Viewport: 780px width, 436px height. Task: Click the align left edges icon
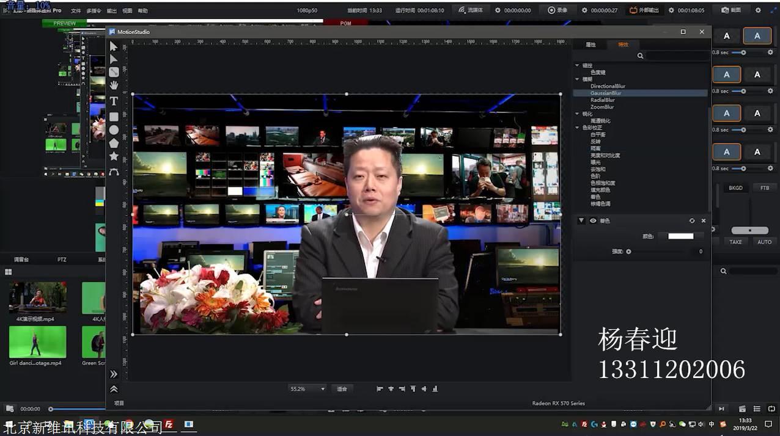[x=380, y=389]
